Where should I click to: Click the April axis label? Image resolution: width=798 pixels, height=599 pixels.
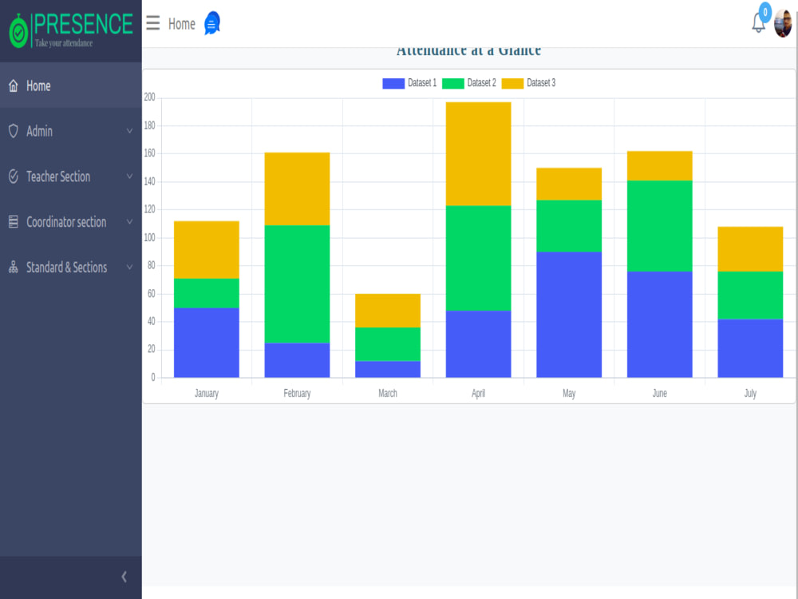(478, 393)
